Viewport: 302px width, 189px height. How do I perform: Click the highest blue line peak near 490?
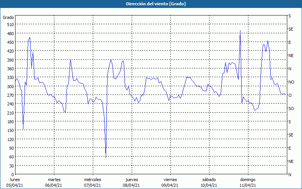(240, 31)
